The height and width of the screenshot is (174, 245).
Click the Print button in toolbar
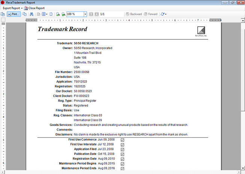click(x=13, y=14)
